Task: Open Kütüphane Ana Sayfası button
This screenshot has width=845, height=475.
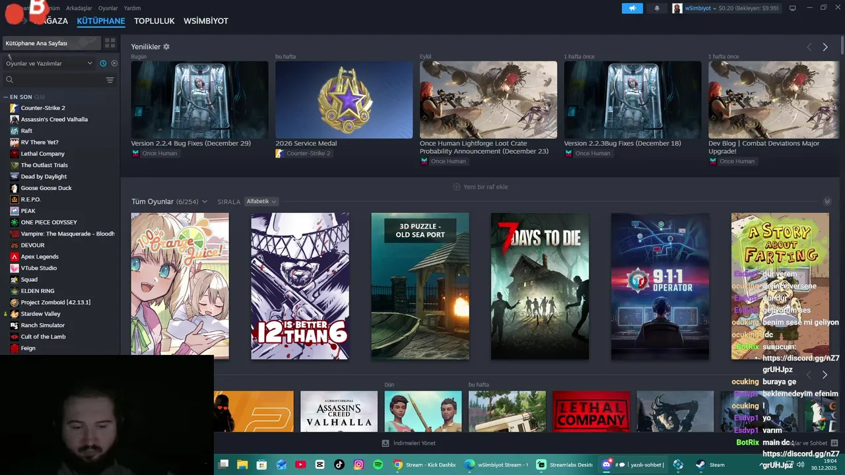Action: tap(51, 43)
